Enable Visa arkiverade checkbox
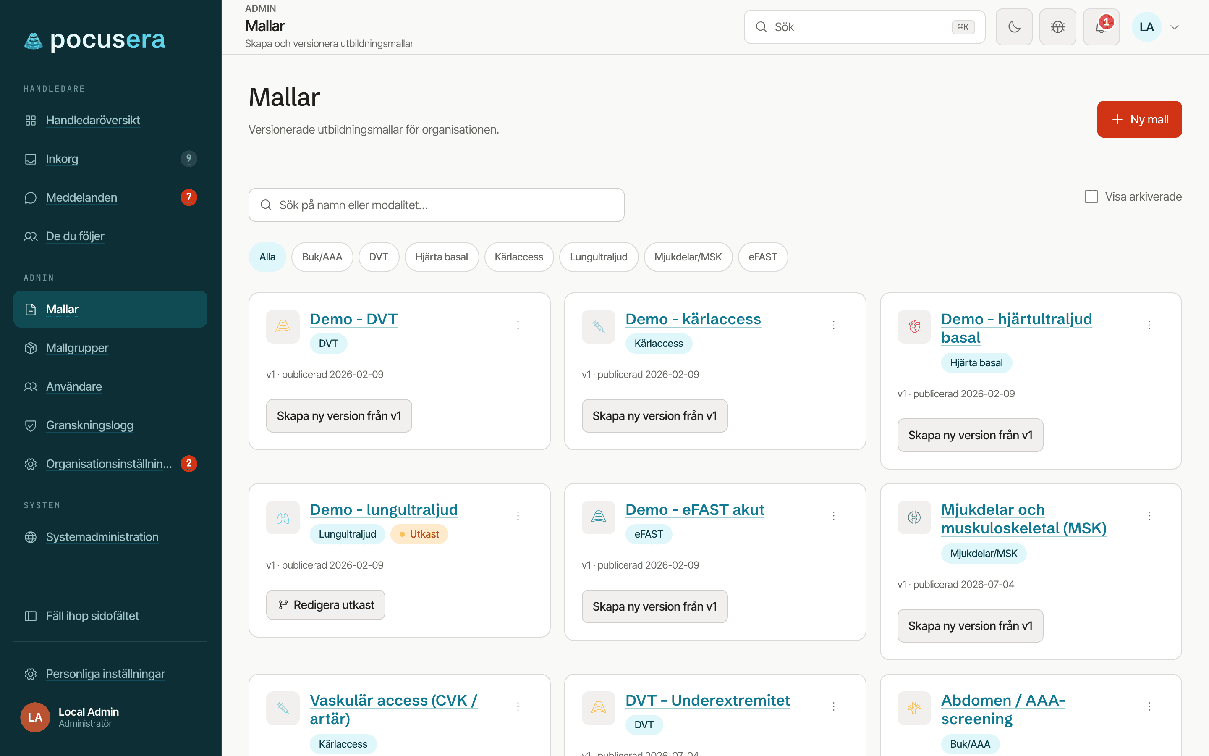The width and height of the screenshot is (1209, 756). click(x=1091, y=197)
